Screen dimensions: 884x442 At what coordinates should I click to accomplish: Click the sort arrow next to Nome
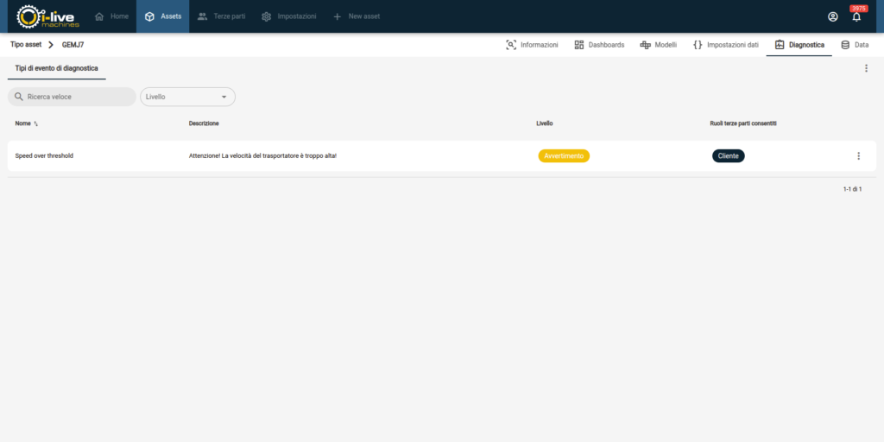[36, 123]
